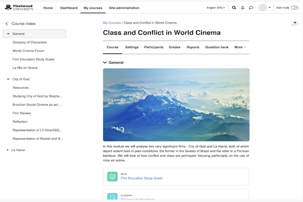
Task: Click the mountain course banner image
Action: tap(176, 105)
